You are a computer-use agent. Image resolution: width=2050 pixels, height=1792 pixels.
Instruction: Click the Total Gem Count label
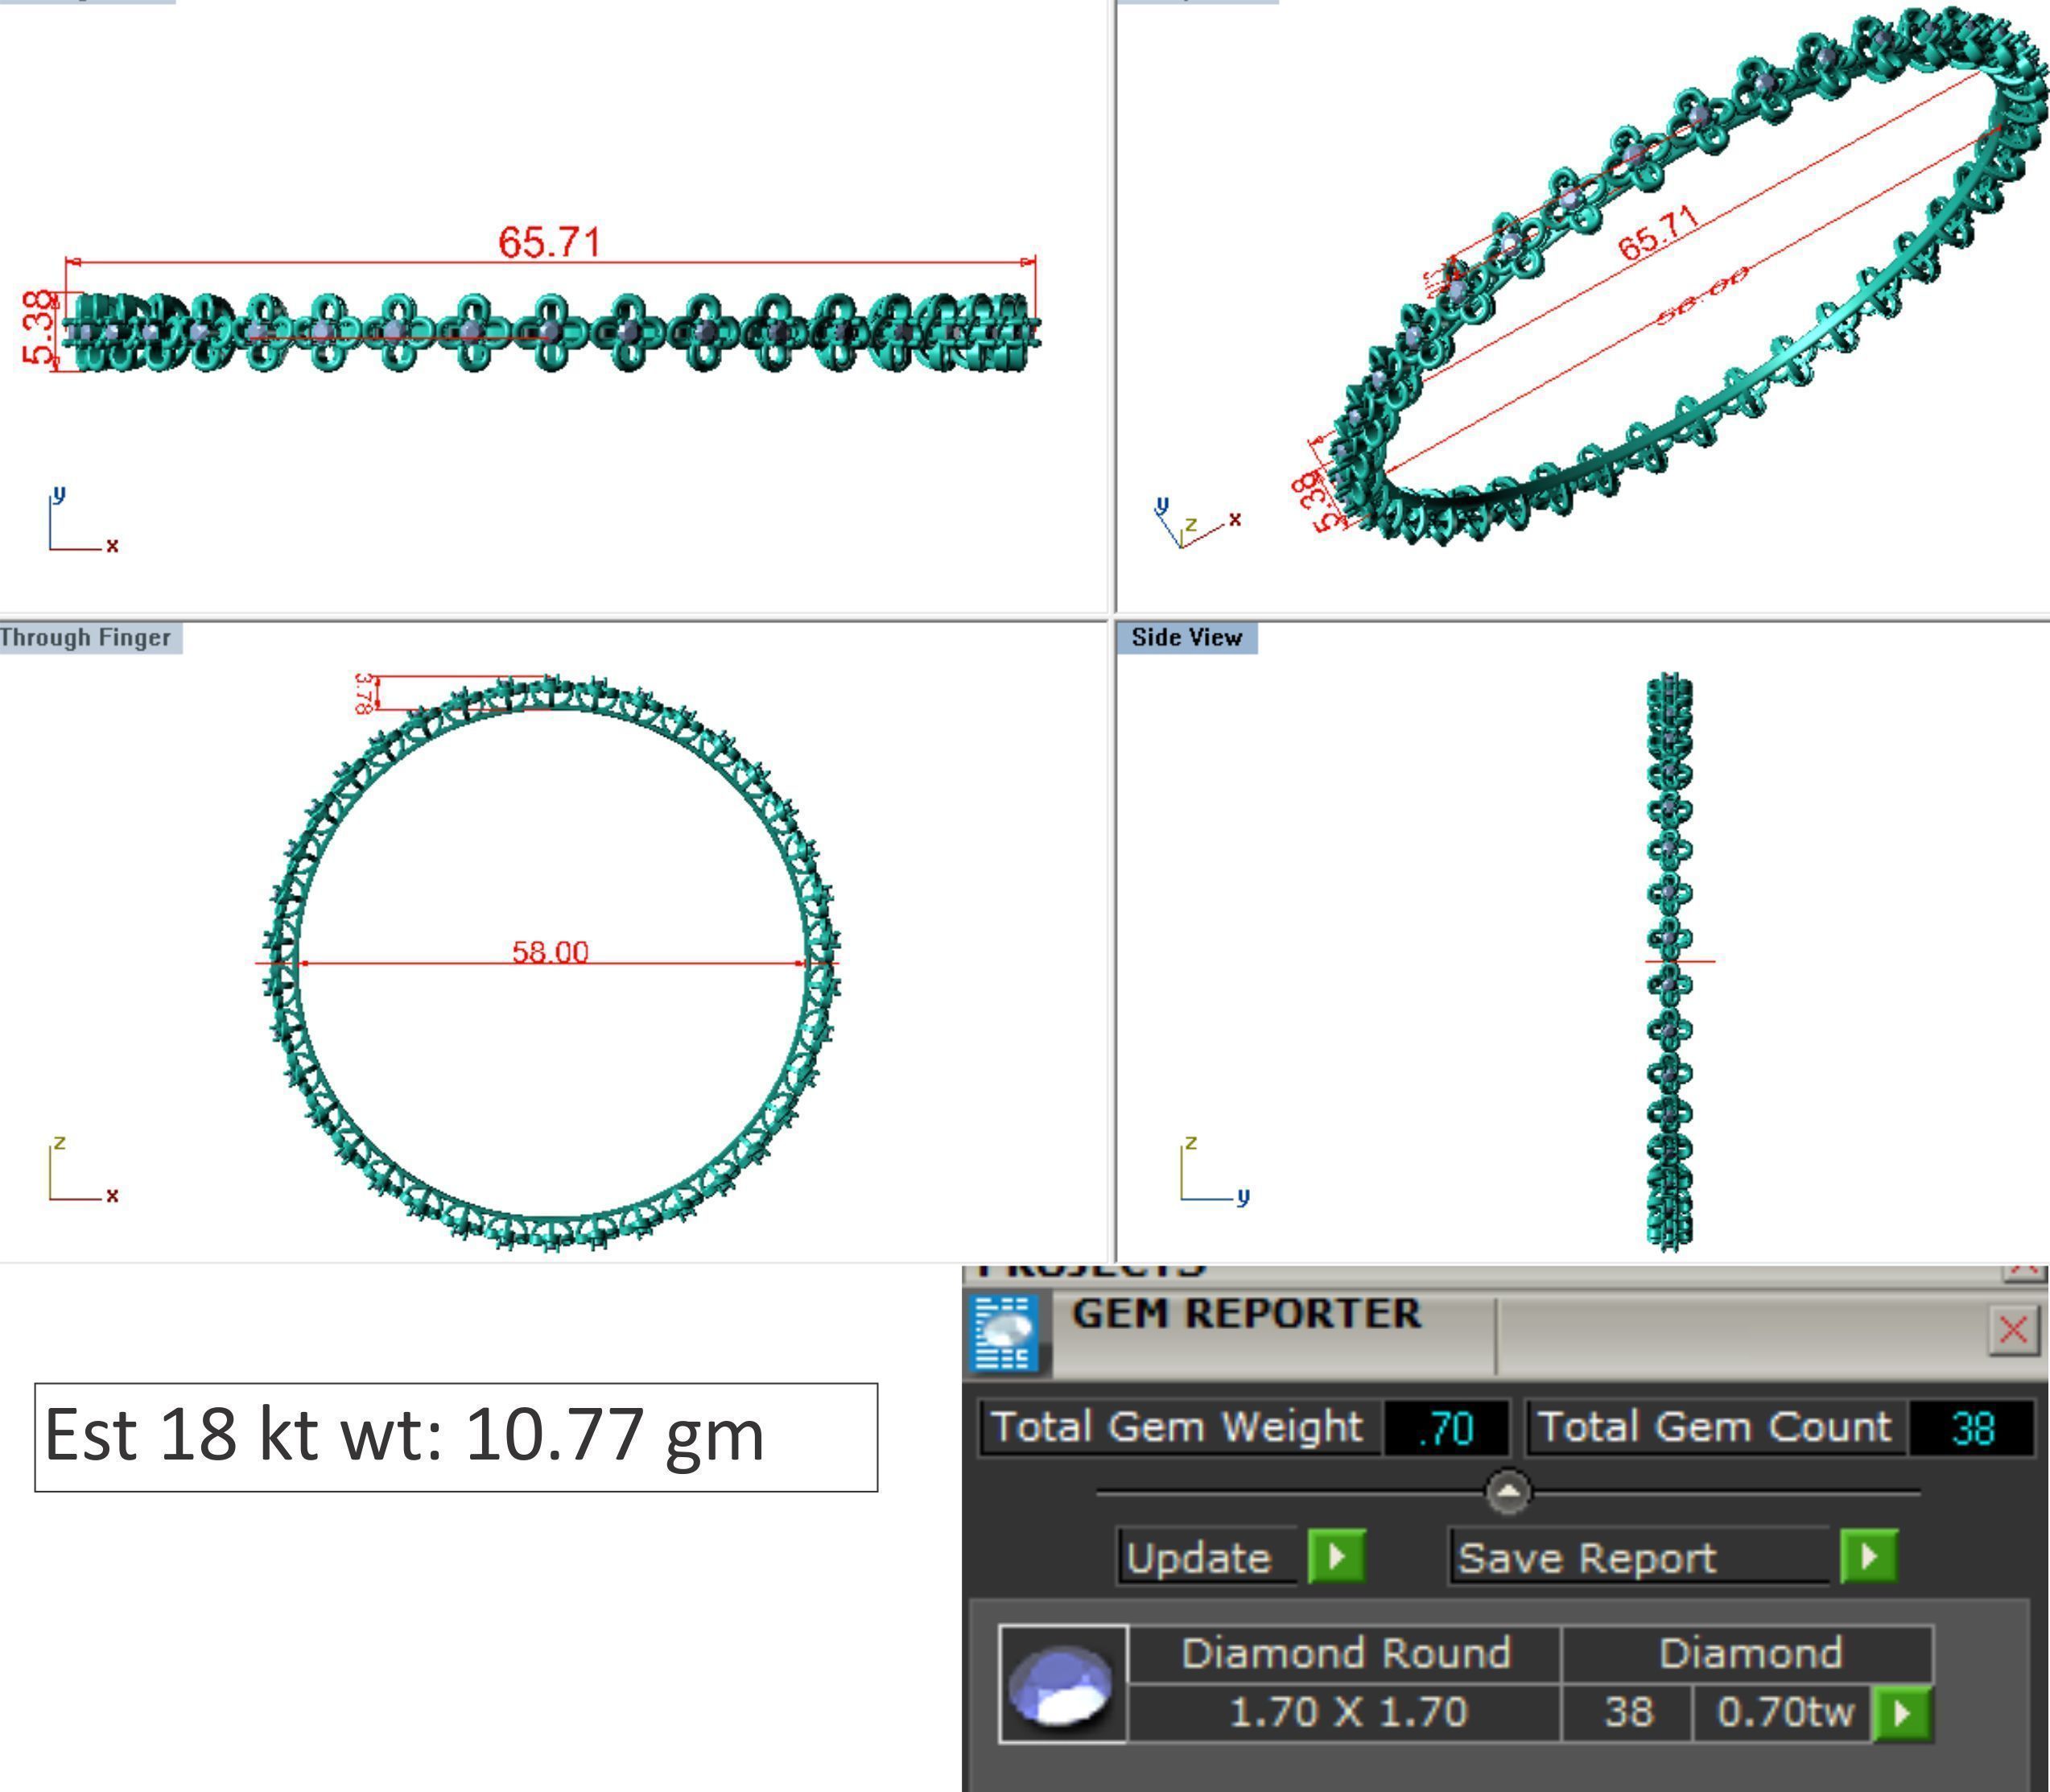pos(1715,1428)
